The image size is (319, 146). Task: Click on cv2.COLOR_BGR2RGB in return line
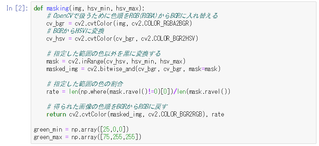[x=175, y=115]
